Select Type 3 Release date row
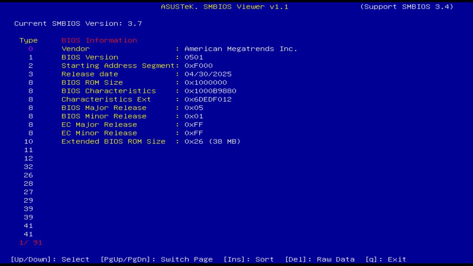This screenshot has height=266, width=473. pos(31,74)
